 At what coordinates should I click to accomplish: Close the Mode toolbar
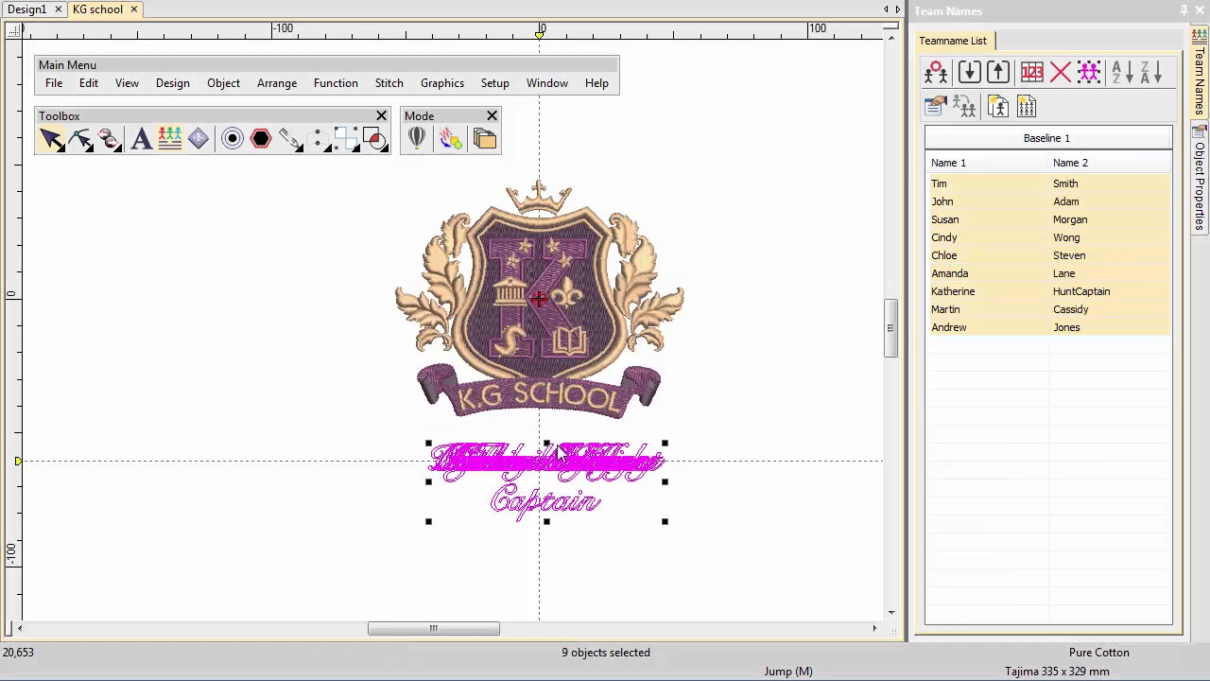(492, 116)
